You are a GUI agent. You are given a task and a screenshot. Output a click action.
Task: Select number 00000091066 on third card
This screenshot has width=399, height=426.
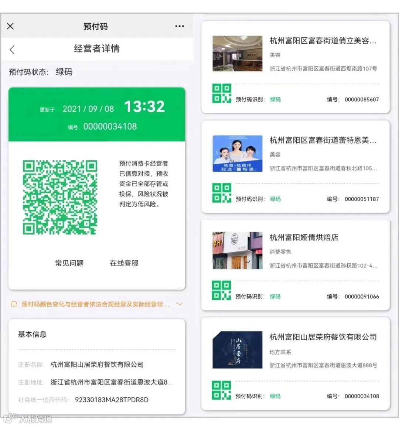tap(362, 297)
